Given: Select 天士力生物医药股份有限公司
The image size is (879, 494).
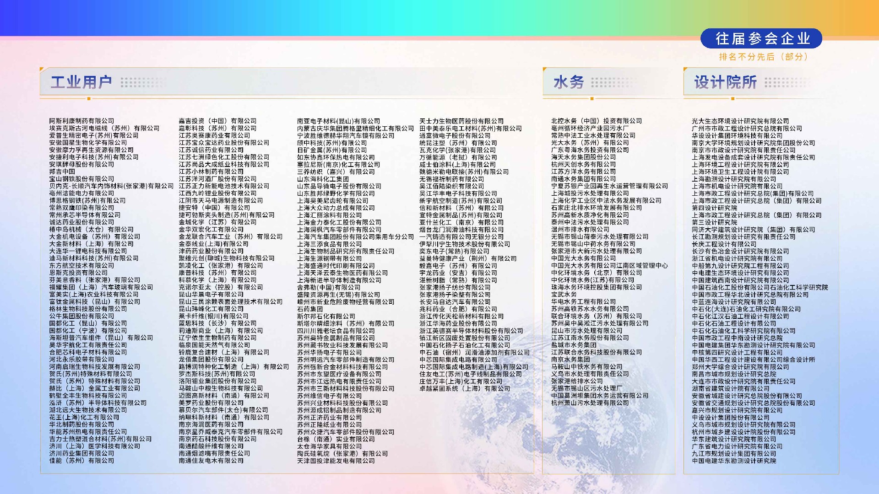Looking at the screenshot, I should (462, 121).
